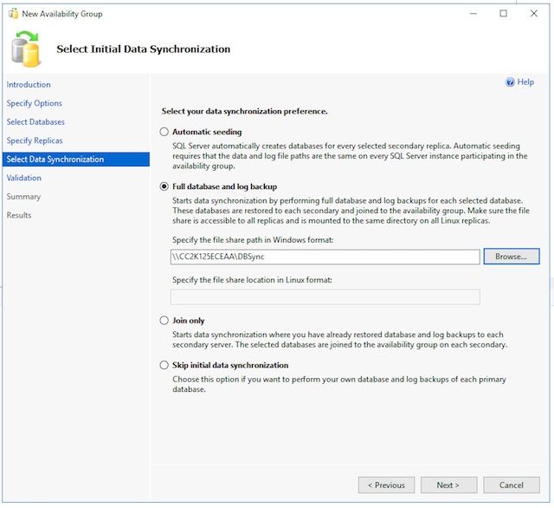Viewport: 554px width, 508px height.
Task: Click the database synchronization wizard icon
Action: 25,49
